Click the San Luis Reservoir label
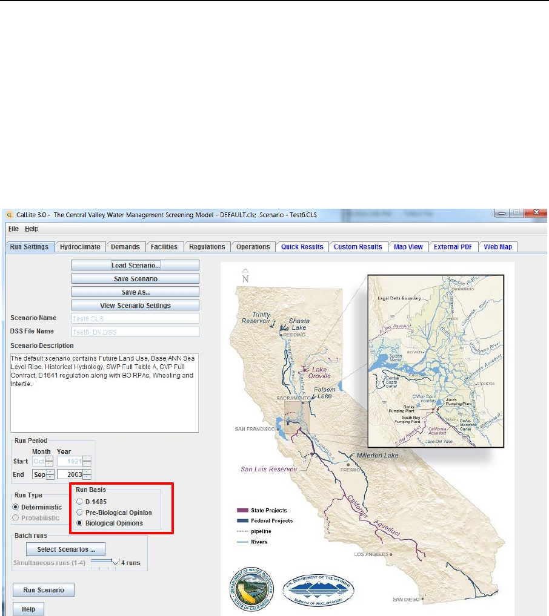The width and height of the screenshot is (549, 616). [269, 469]
